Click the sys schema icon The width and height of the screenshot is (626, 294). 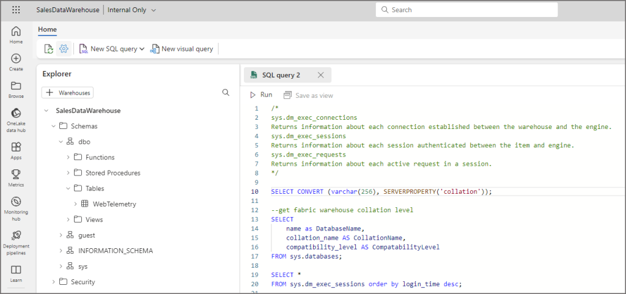70,266
